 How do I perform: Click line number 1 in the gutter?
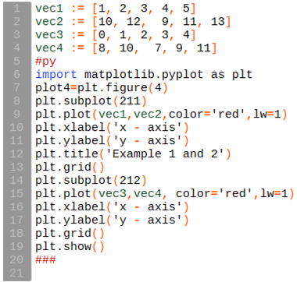tap(16, 9)
